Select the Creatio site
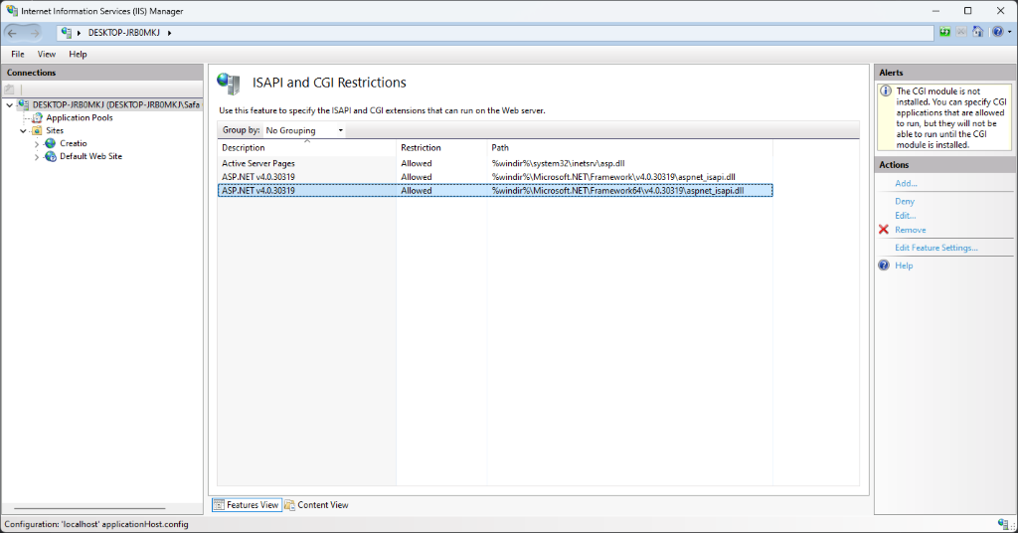The height and width of the screenshot is (533, 1018). tap(74, 143)
